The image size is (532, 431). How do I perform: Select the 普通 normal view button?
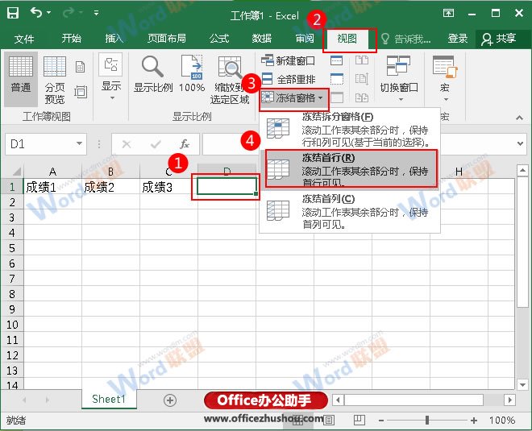click(21, 79)
